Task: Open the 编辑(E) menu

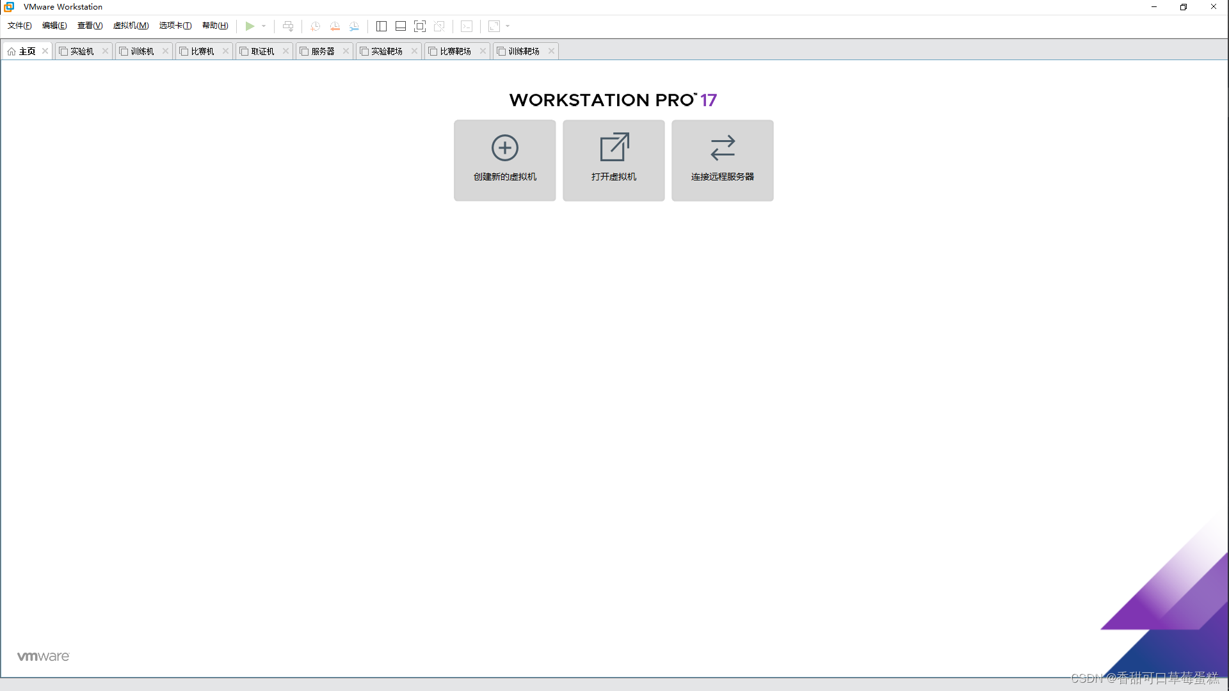Action: tap(54, 26)
